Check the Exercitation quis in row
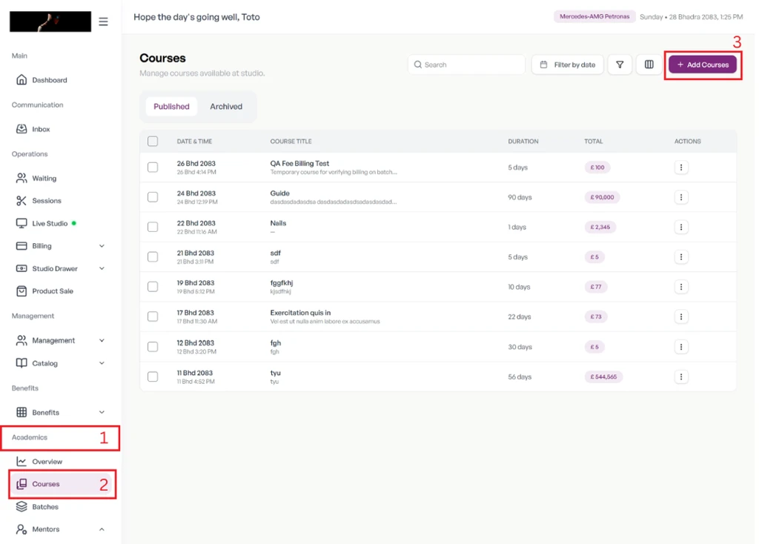759x544 pixels. [x=153, y=316]
